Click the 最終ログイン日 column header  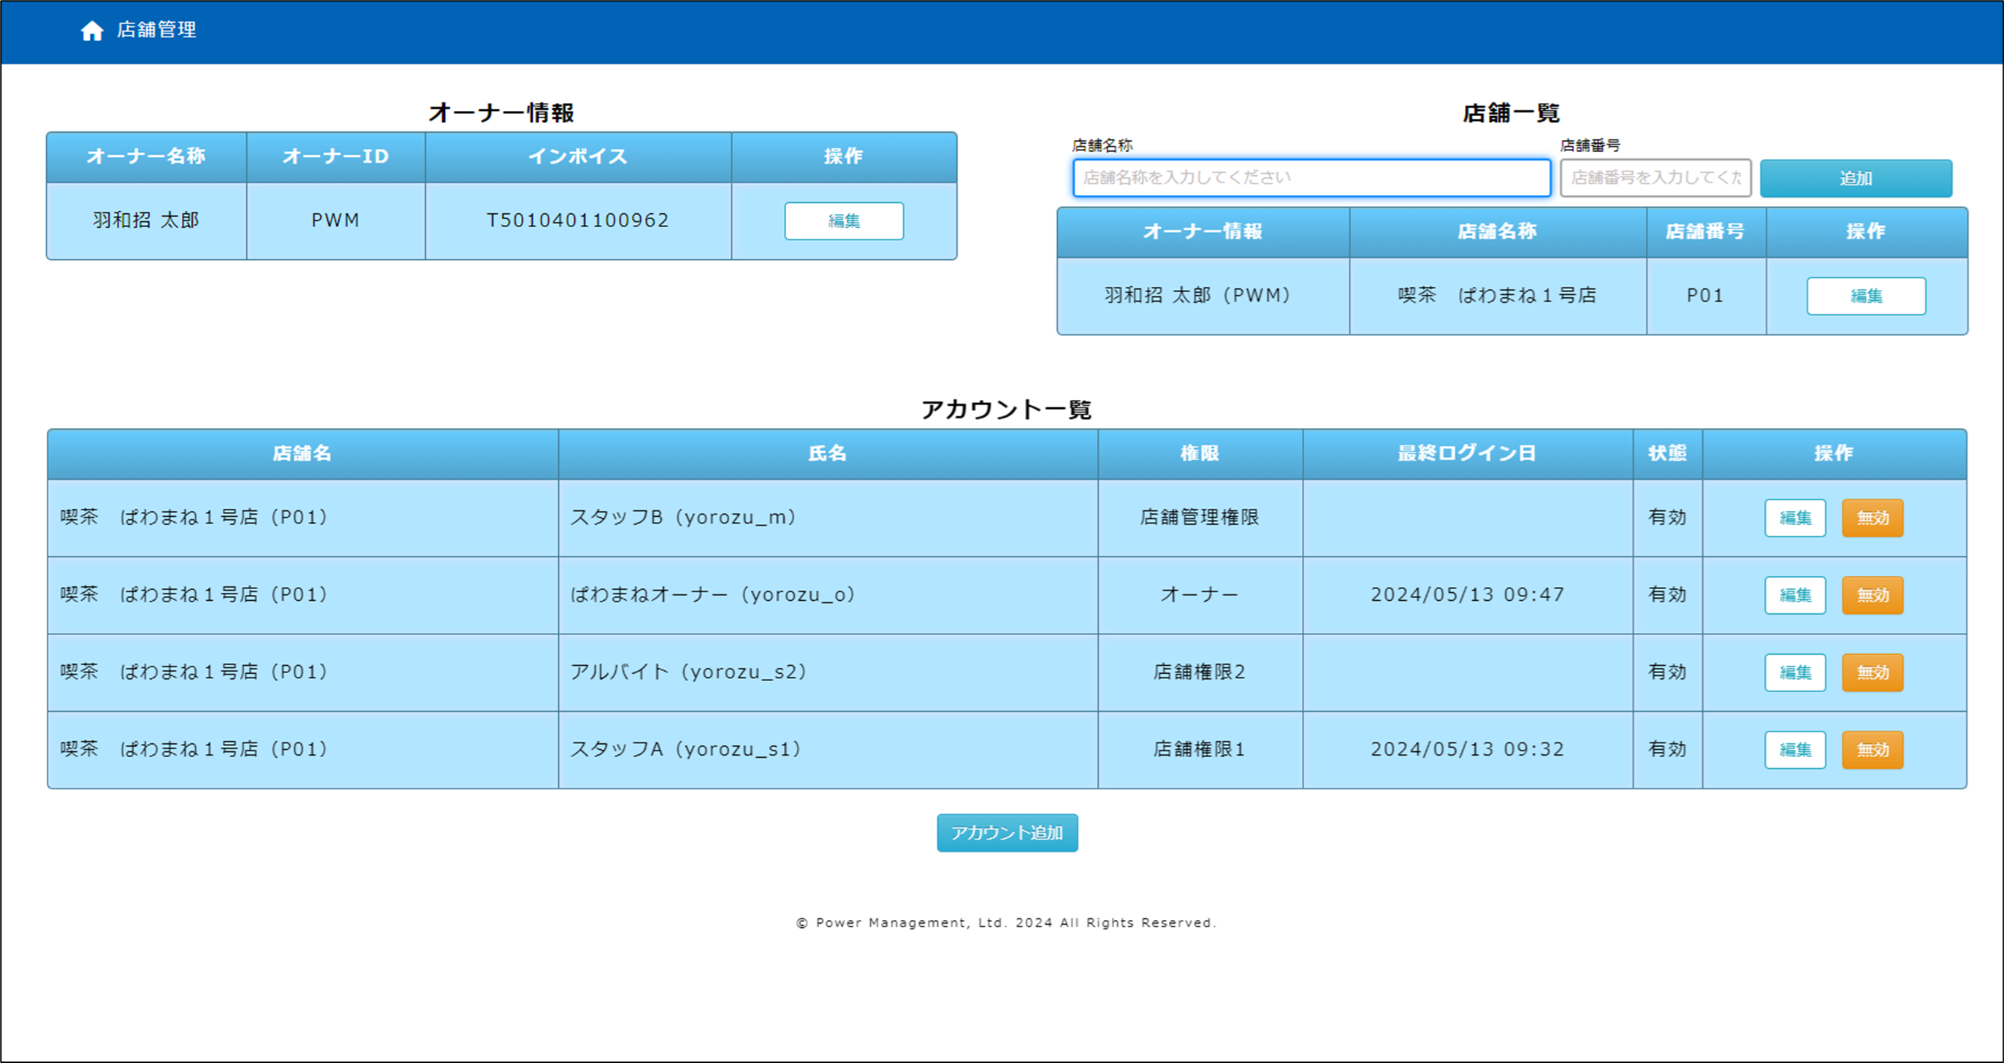pyautogui.click(x=1466, y=453)
